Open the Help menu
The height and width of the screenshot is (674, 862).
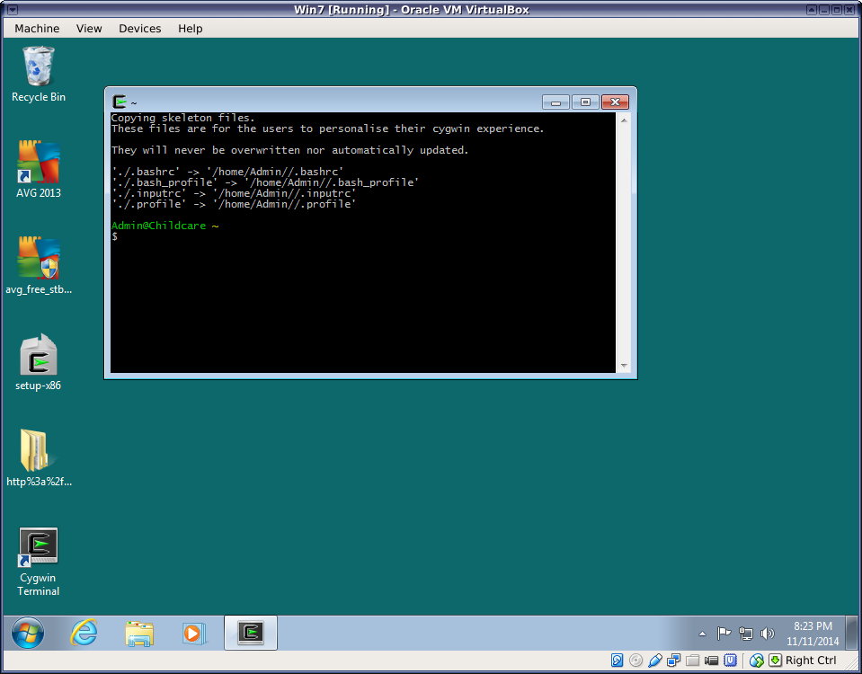pos(191,29)
